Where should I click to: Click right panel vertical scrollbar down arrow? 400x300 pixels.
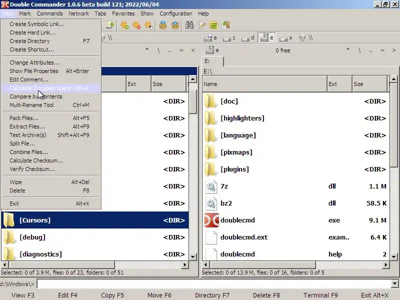tap(393, 257)
